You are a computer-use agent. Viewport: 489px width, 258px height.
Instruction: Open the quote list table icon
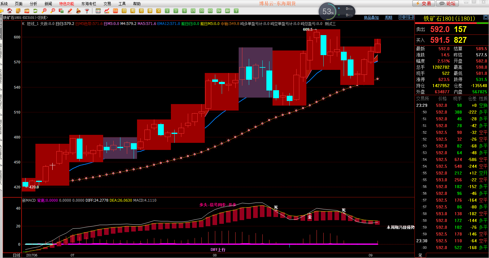[98, 11]
